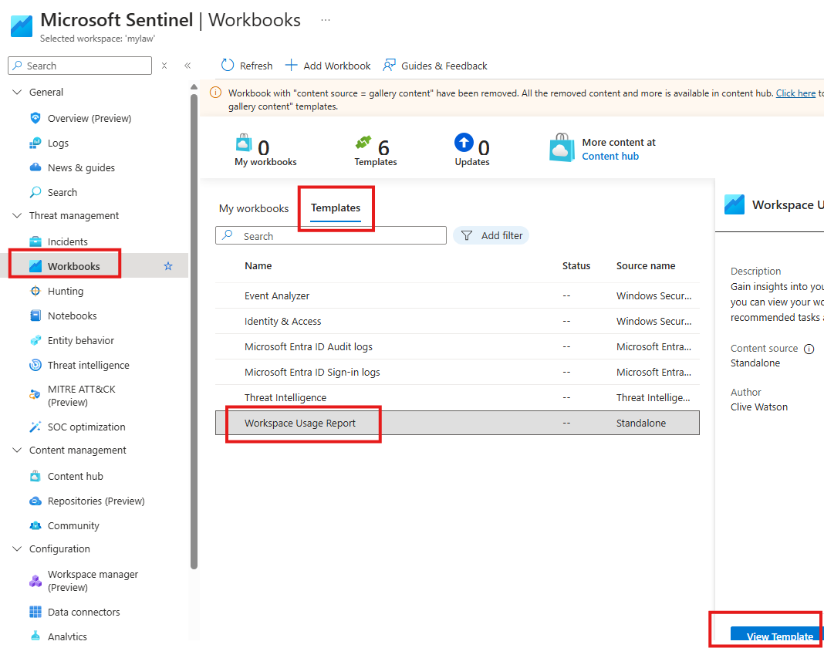This screenshot has height=648, width=824.
Task: Collapse the General section
Action: [x=17, y=92]
